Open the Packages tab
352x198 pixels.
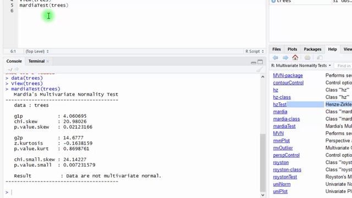(312, 49)
